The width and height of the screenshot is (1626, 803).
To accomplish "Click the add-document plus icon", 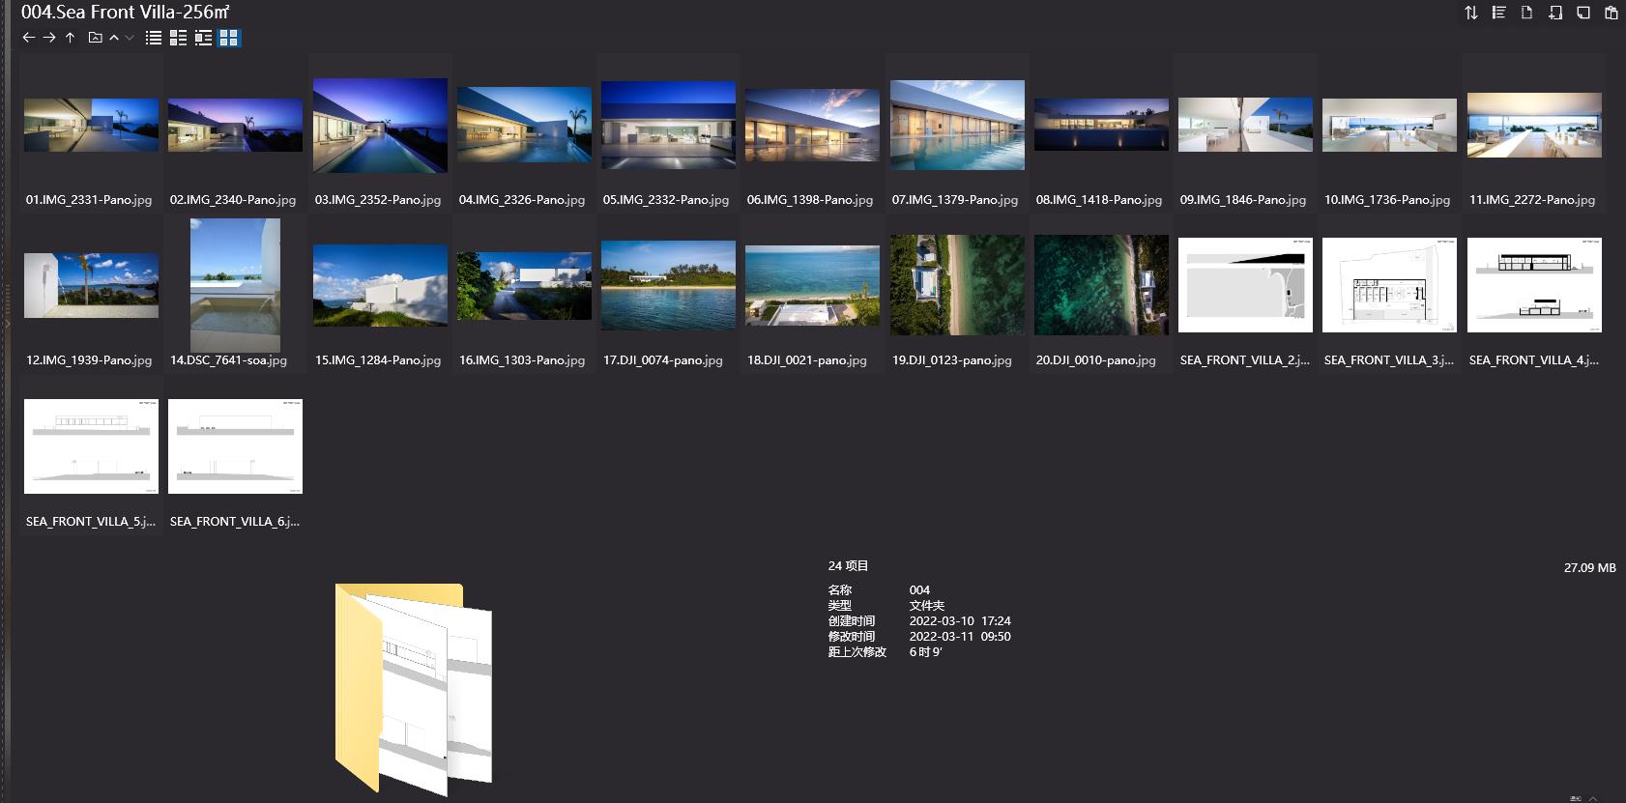I will 1554,13.
